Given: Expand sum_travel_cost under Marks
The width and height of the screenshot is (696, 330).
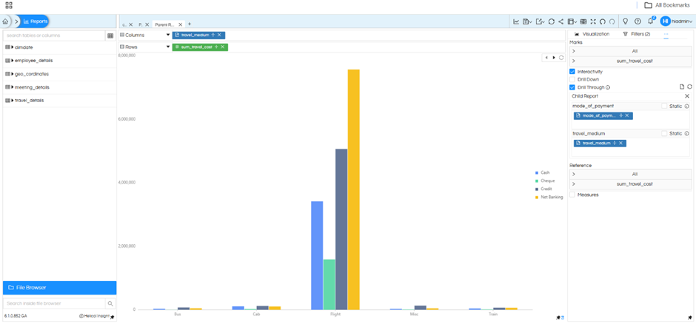Looking at the screenshot, I should click(573, 61).
